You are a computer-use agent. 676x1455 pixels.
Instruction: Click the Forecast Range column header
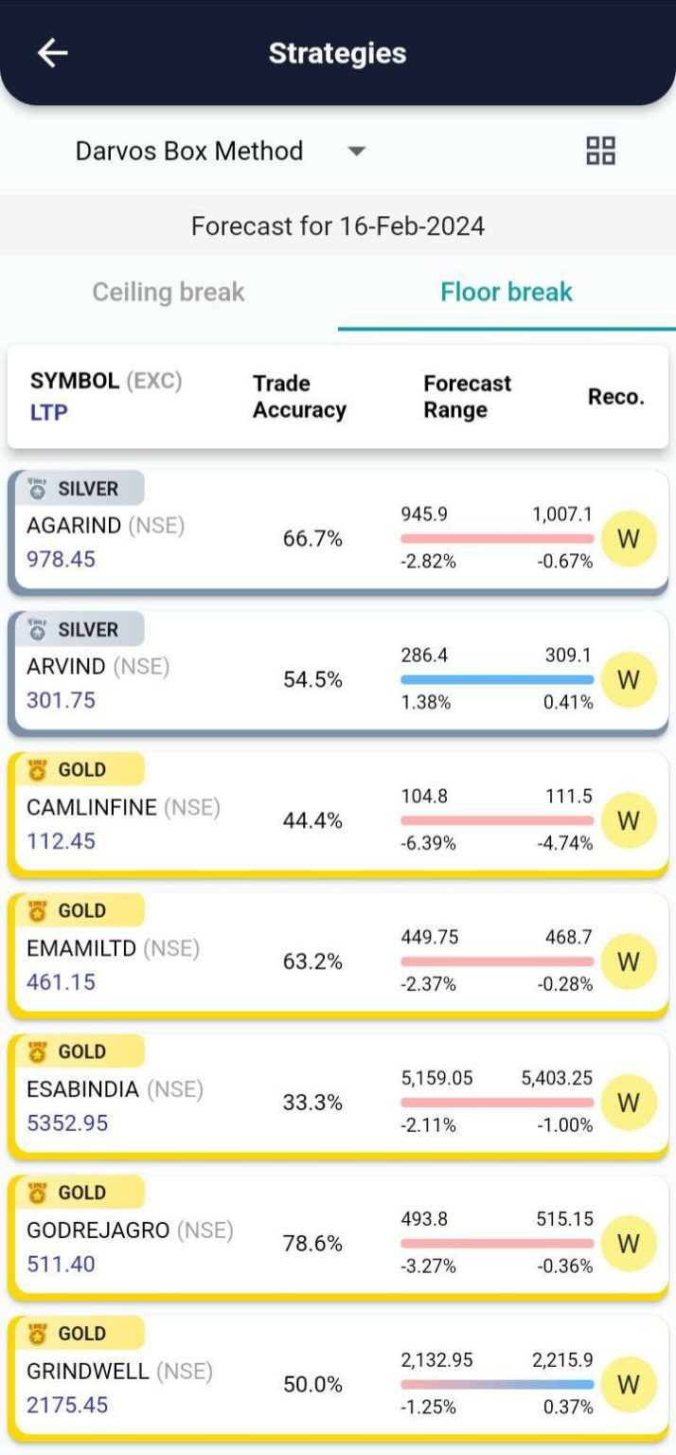[x=467, y=397]
